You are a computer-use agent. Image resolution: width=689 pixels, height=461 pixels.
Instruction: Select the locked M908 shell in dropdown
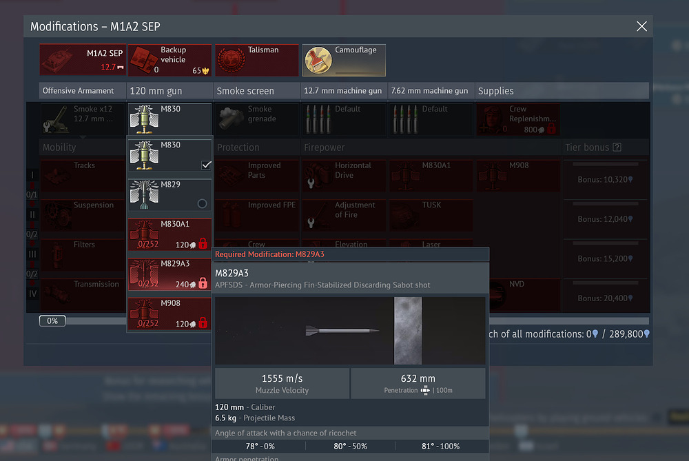tap(169, 314)
